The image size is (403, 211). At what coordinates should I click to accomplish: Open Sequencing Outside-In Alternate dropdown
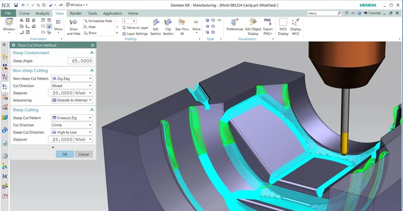pyautogui.click(x=72, y=100)
